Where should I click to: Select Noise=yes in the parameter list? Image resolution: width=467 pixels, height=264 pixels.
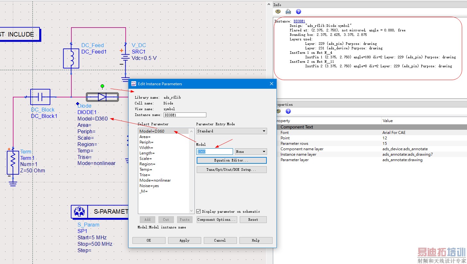point(149,186)
